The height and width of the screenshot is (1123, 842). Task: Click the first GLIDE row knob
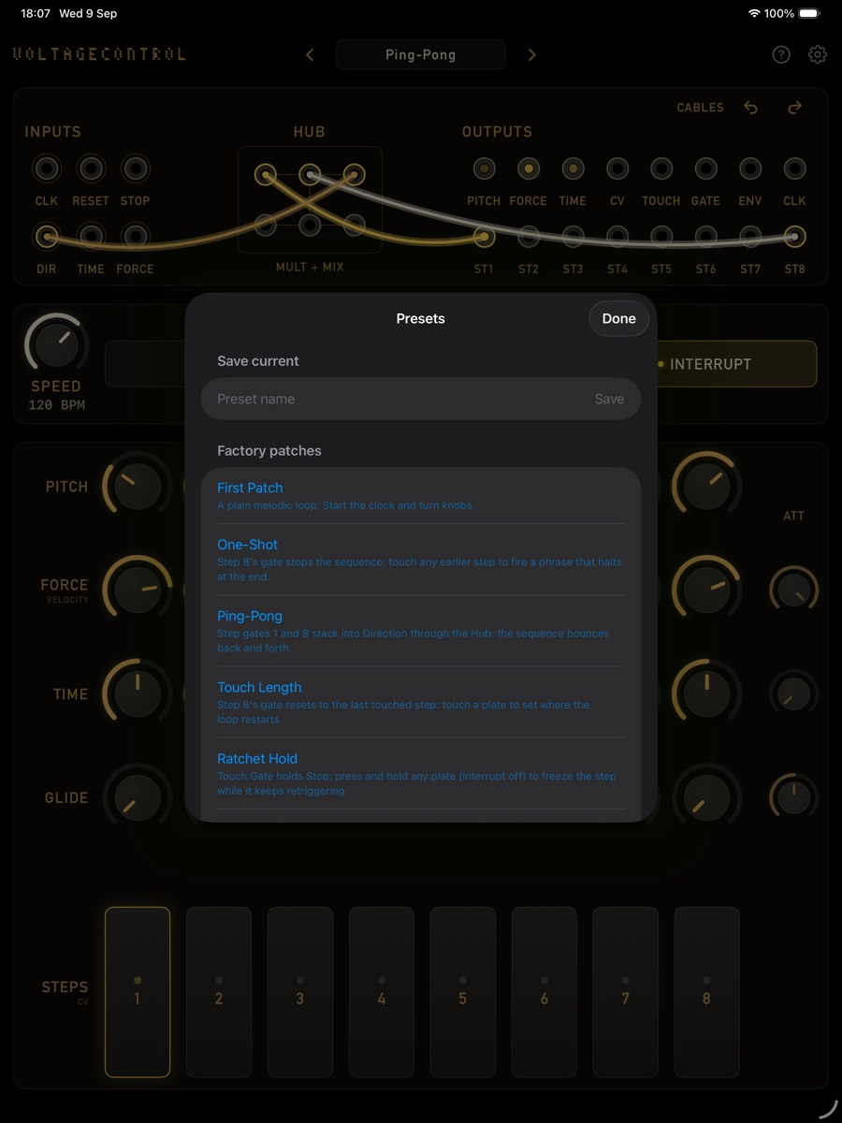(137, 797)
